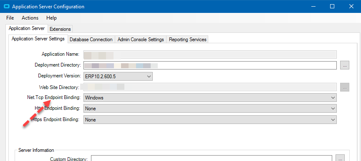Open the Help menu
This screenshot has width=361, height=161.
click(x=51, y=18)
